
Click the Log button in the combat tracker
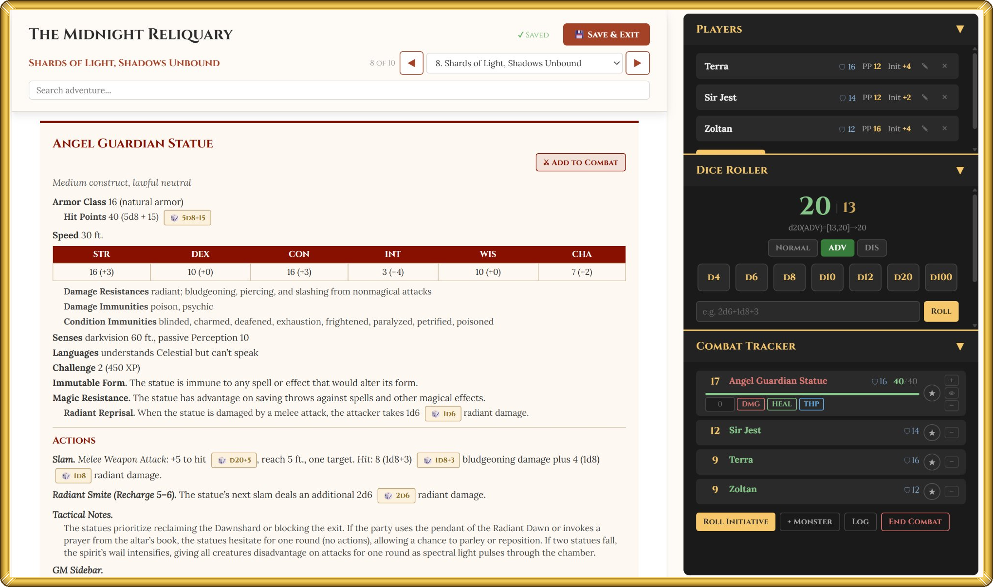tap(860, 521)
